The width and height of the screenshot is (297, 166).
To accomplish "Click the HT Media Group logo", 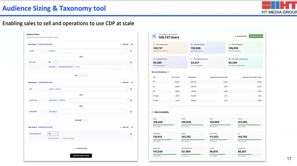I will 279,7.
